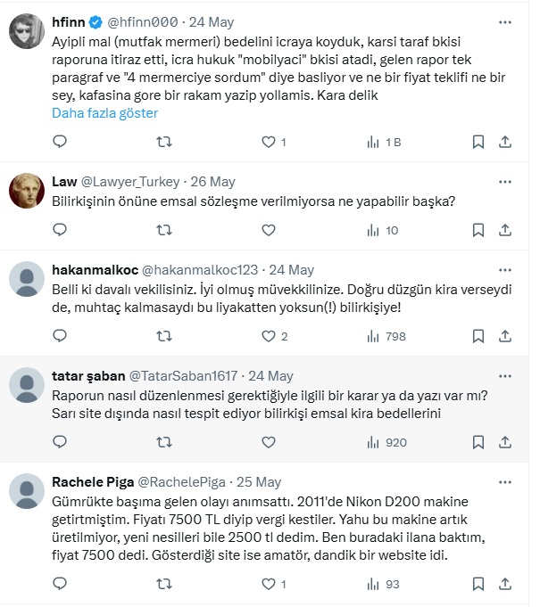Retweet tatar şaban's tweet
The width and height of the screenshot is (540, 607).
coord(163,442)
